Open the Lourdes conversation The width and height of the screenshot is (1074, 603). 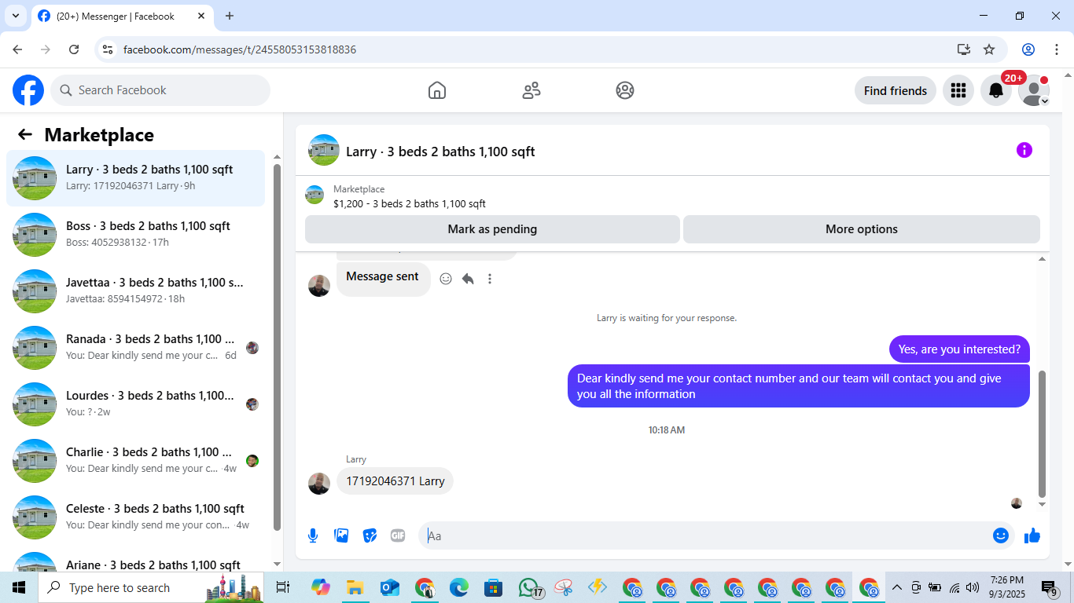[x=136, y=404]
